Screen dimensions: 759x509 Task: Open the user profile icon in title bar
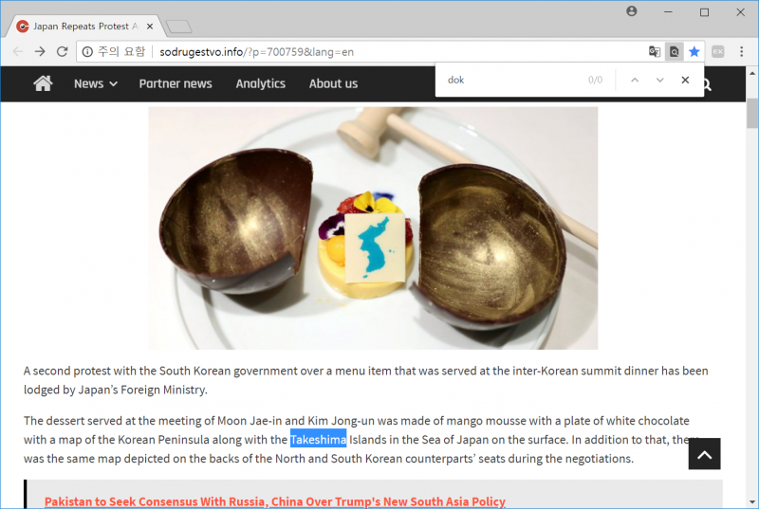pos(631,11)
